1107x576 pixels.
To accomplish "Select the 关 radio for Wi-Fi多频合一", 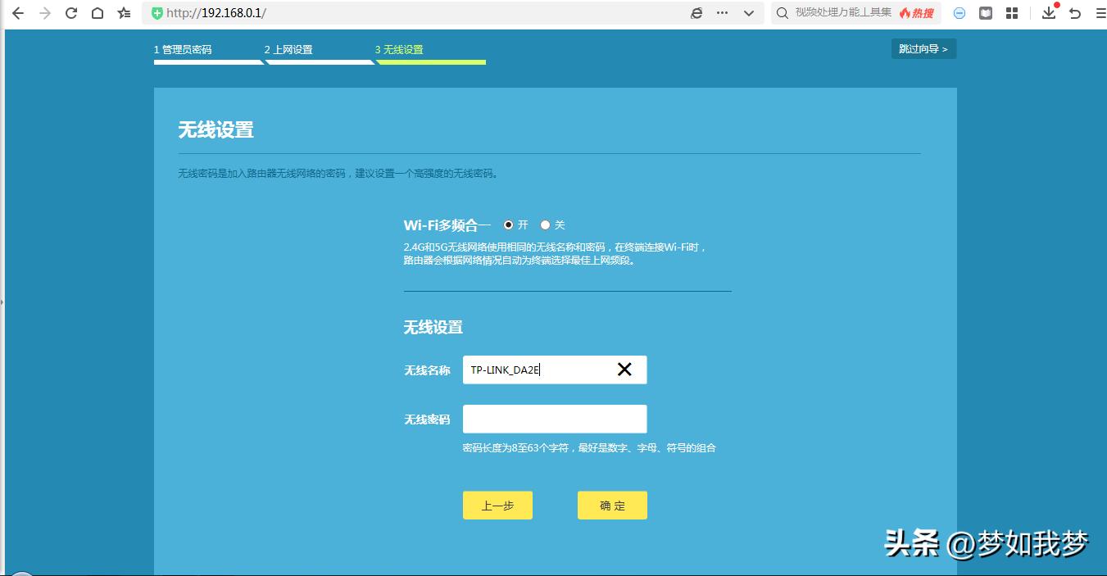I will (545, 224).
